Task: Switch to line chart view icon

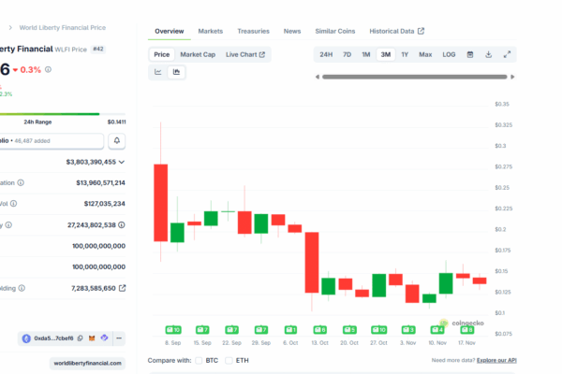Action: 158,72
